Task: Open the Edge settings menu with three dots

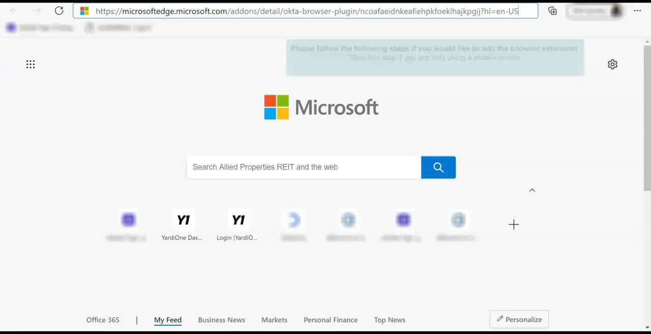Action: [x=637, y=11]
